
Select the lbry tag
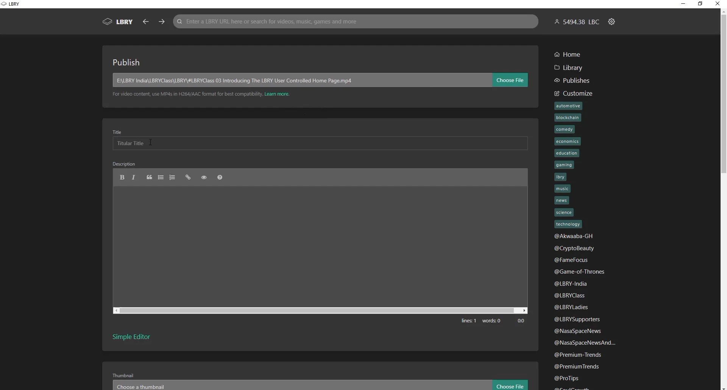[560, 177]
